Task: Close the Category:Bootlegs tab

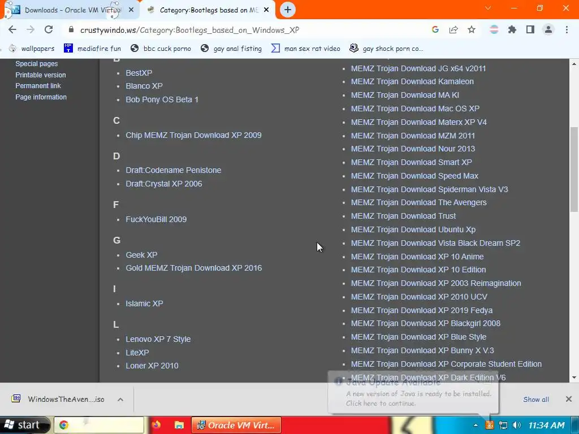Action: 266,10
